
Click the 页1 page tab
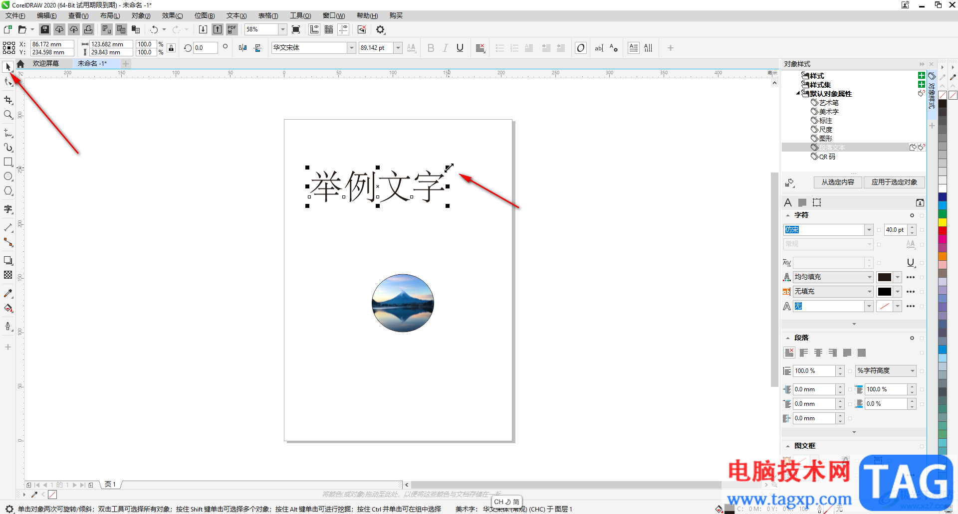pyautogui.click(x=110, y=484)
